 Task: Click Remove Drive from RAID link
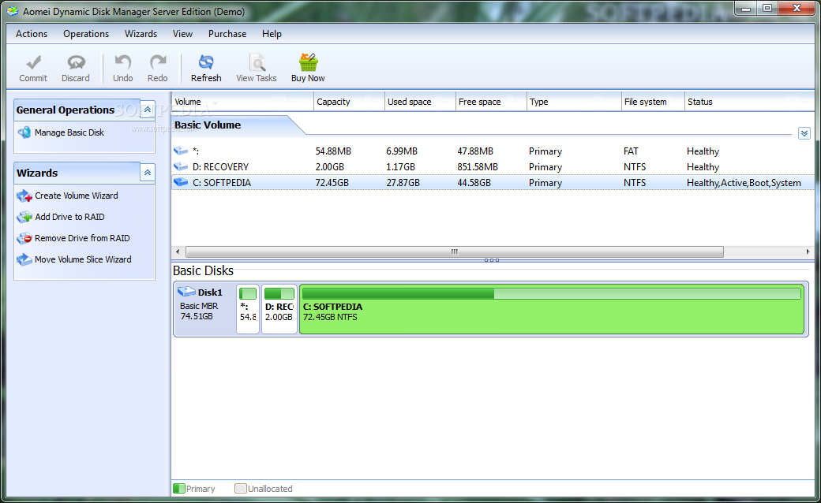(x=82, y=238)
